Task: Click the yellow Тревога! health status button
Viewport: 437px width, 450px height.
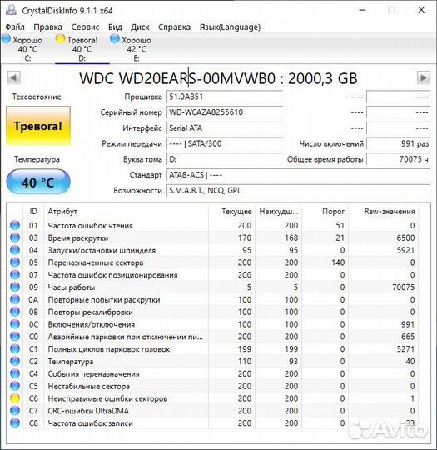Action: (x=38, y=126)
